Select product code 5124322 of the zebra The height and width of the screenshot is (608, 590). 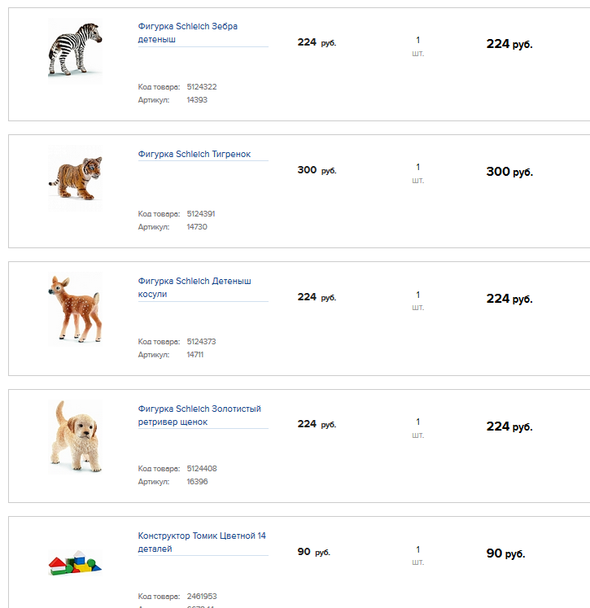202,86
